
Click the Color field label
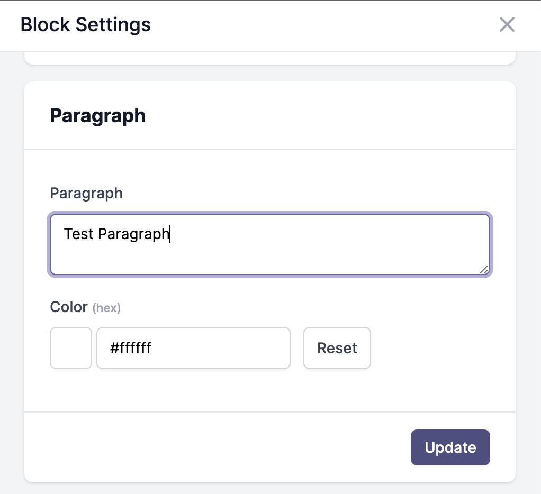(x=69, y=307)
